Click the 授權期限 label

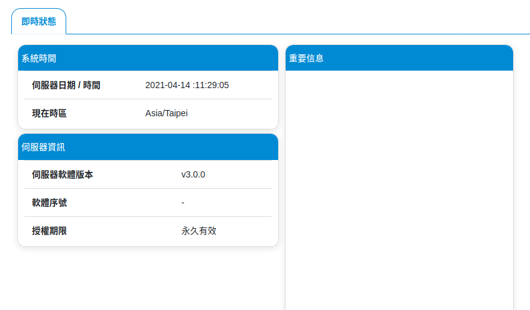click(49, 231)
